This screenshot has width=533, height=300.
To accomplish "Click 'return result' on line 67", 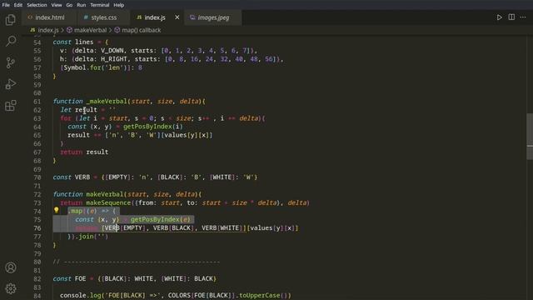I will (x=84, y=152).
